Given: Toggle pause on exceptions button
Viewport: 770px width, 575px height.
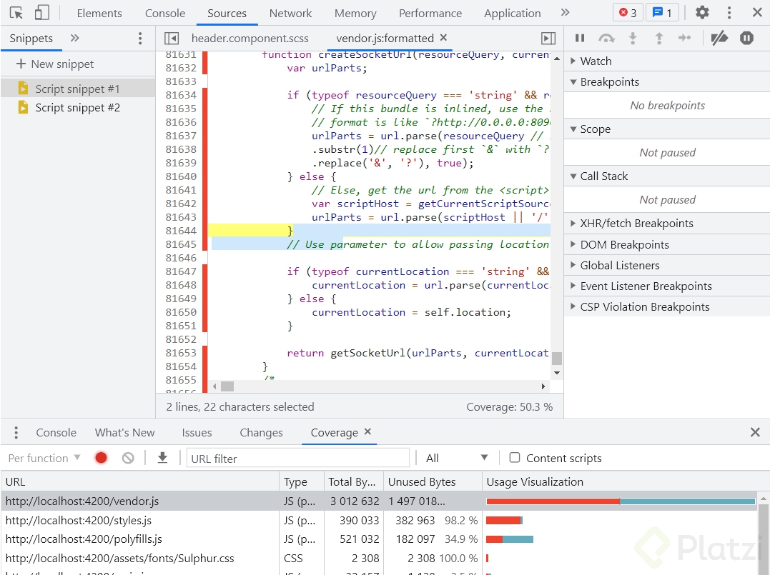Looking at the screenshot, I should click(746, 39).
